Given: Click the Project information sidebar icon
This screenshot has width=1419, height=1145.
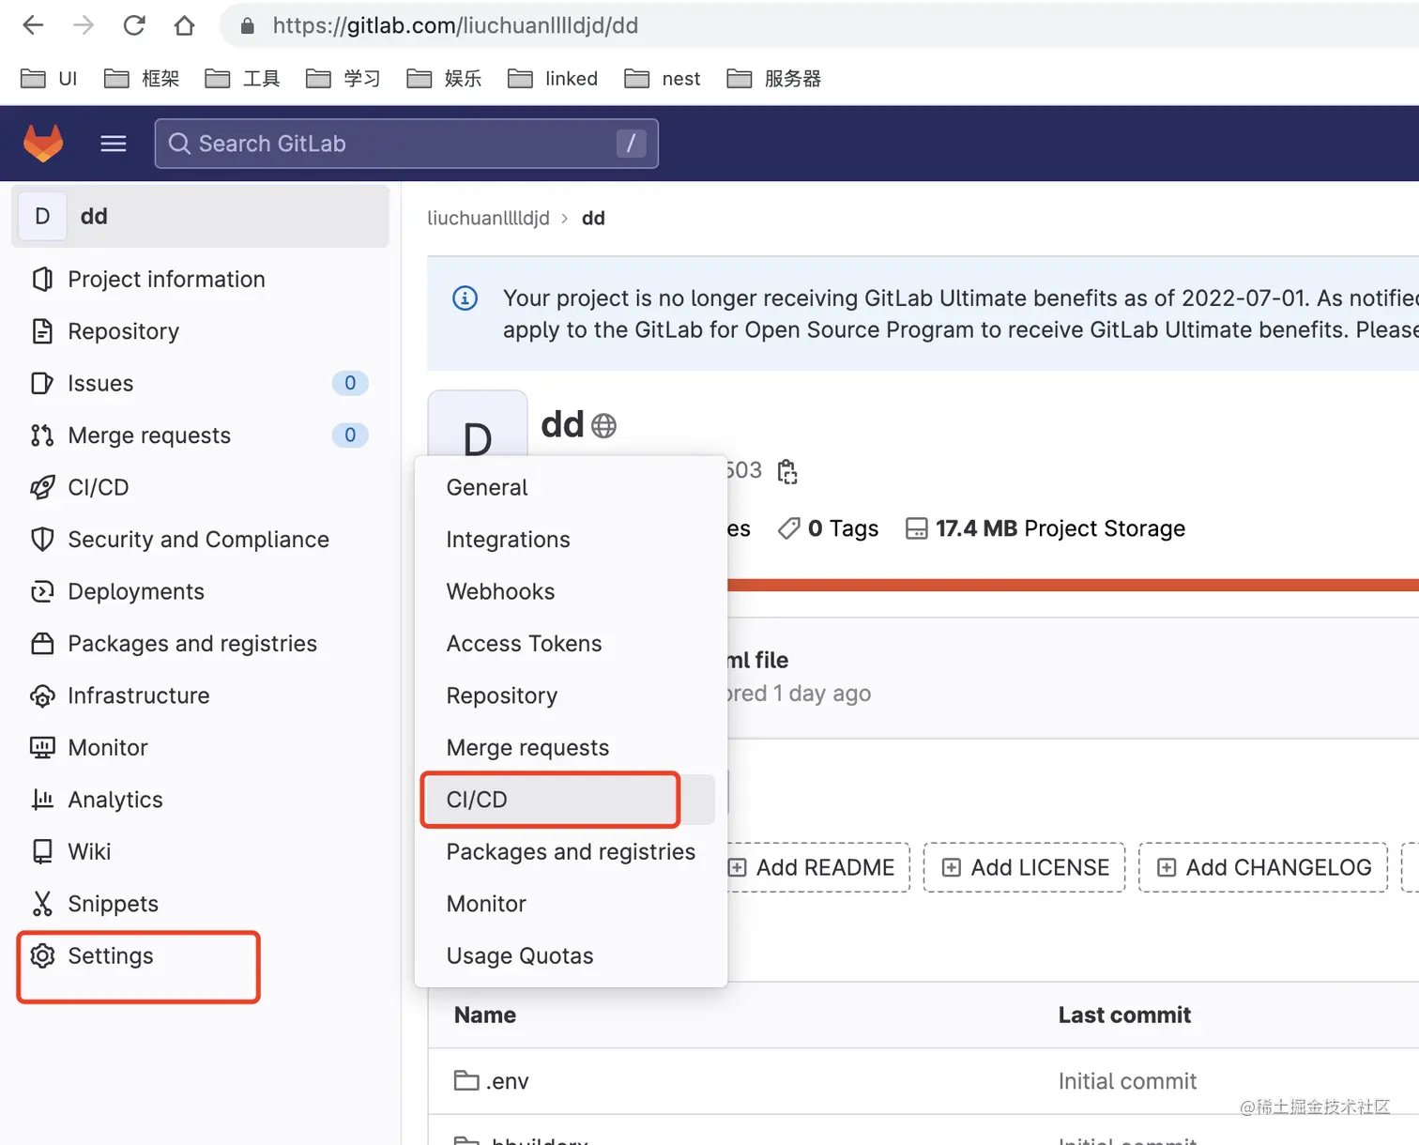Looking at the screenshot, I should point(42,280).
